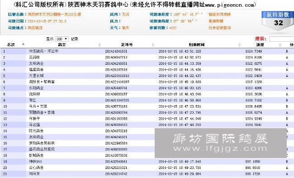Click the 归巢时间 column header
294x178 pixels.
196,45
